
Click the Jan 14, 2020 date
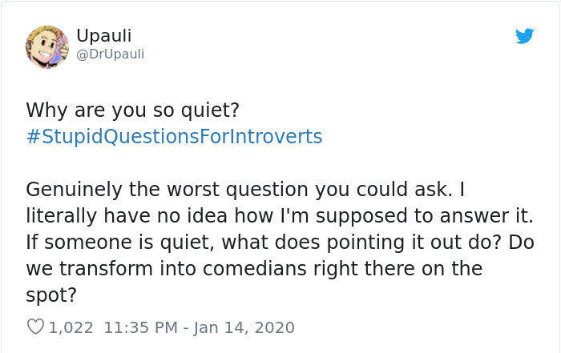(245, 327)
